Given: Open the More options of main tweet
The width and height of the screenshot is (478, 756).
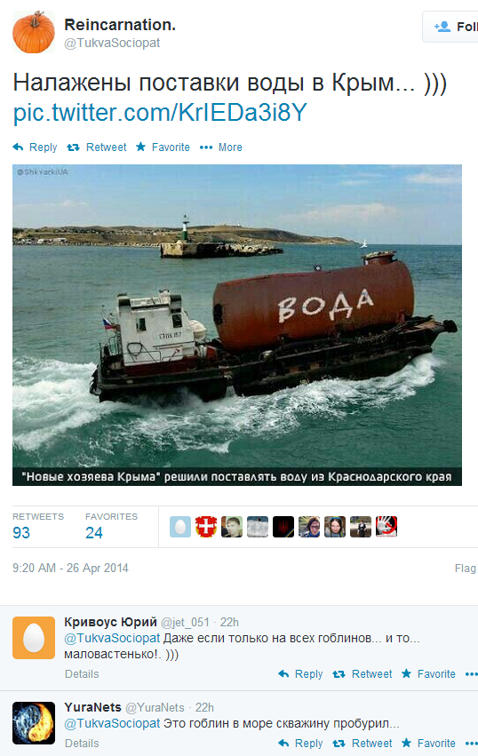Looking at the screenshot, I should point(221,147).
